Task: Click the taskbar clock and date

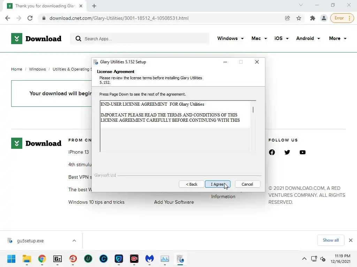Action: coord(340,259)
